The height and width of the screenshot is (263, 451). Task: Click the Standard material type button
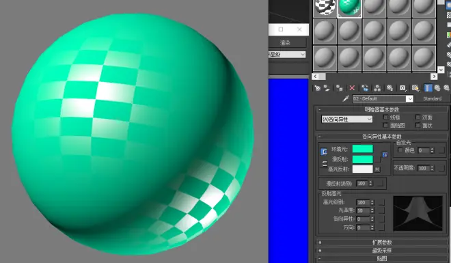(432, 98)
